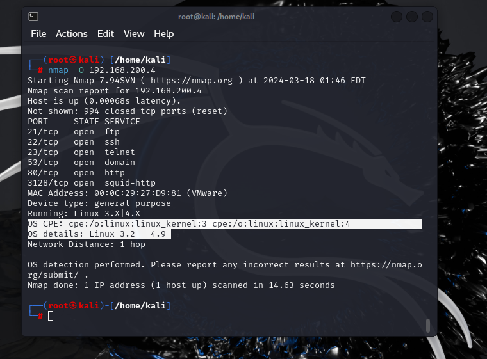Open the Help menu
487x359 pixels.
pyautogui.click(x=163, y=34)
